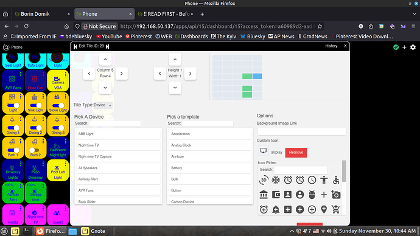420x236 pixels.
Task: Pick the account circle icon
Action: click(299, 195)
